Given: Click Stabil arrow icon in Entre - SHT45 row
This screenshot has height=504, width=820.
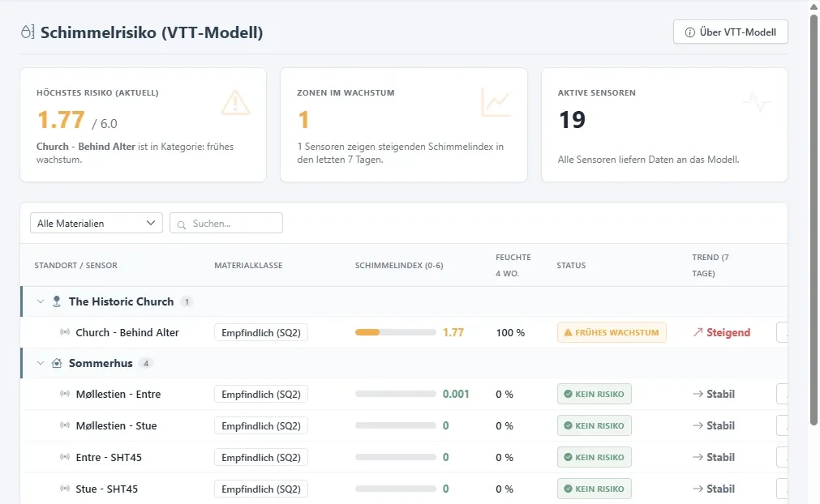Looking at the screenshot, I should 698,457.
